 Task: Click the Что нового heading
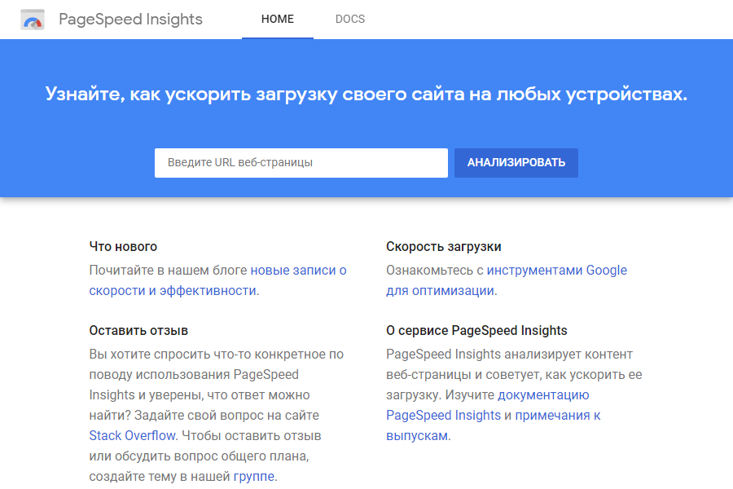click(124, 246)
